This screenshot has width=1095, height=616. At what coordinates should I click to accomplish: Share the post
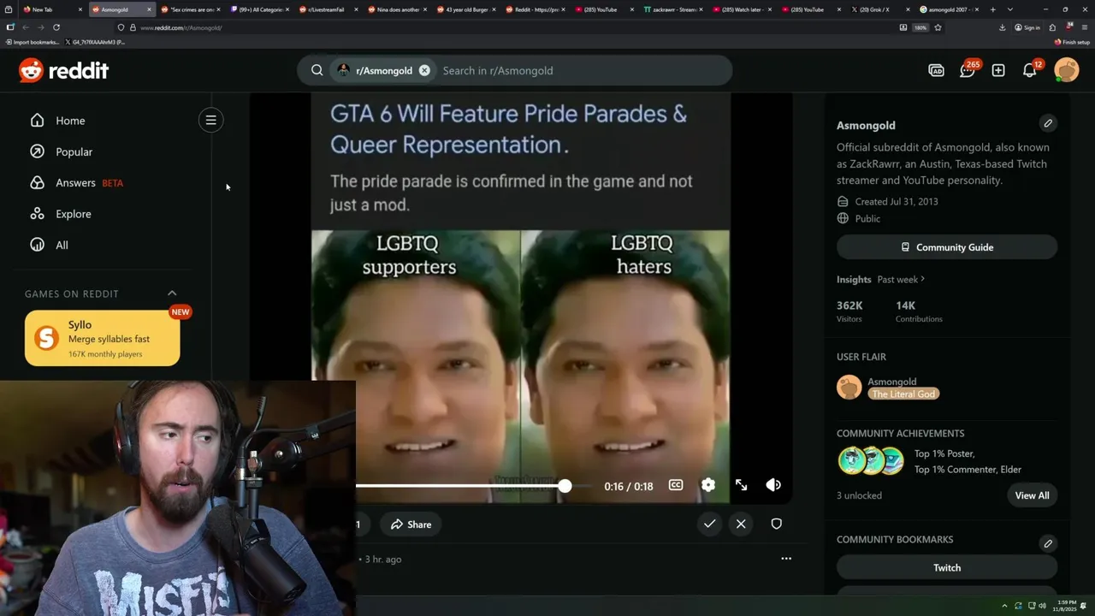[x=411, y=524]
